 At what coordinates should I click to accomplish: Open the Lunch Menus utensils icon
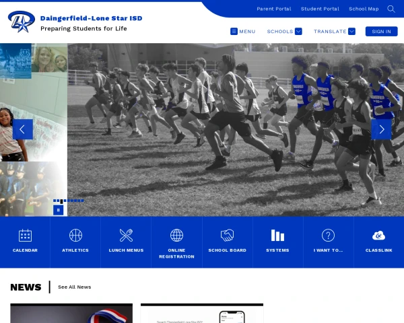[126, 235]
